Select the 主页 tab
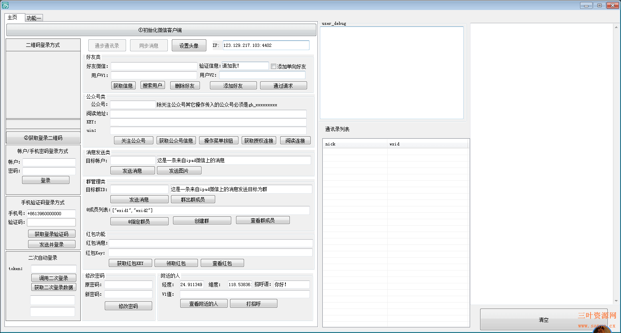The height and width of the screenshot is (333, 621). 15,17
